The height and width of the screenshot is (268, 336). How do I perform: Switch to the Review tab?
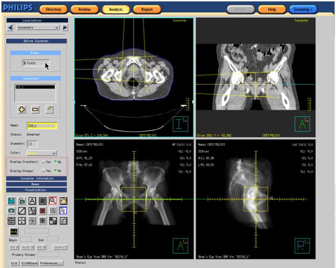coord(84,9)
